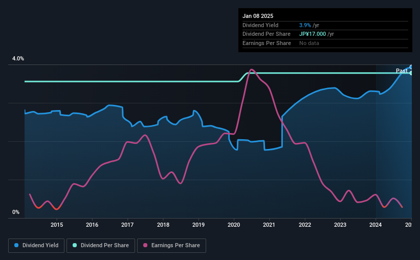Click the No data earnings value
The image size is (420, 260).
[x=309, y=43]
